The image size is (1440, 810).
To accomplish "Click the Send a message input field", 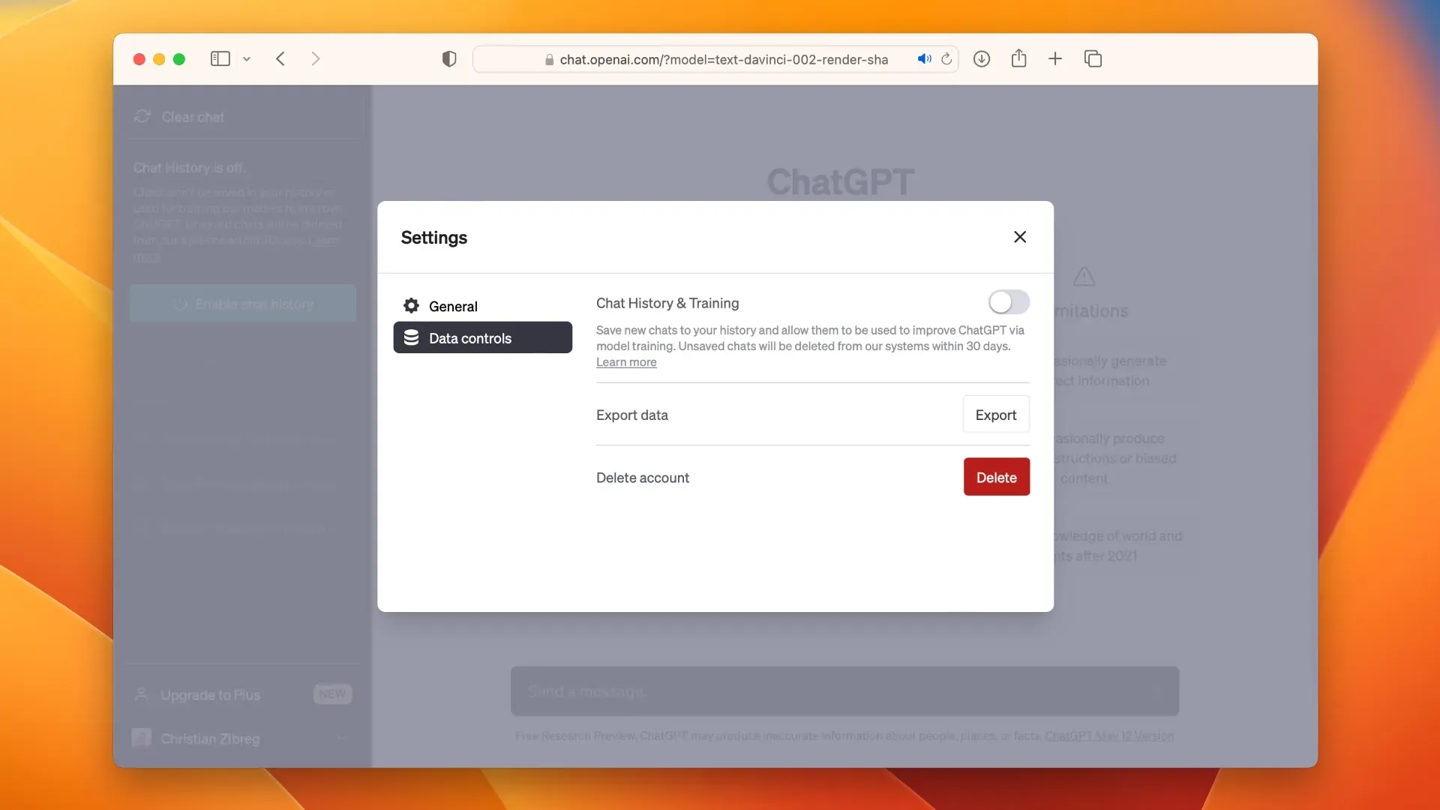I will coord(844,689).
